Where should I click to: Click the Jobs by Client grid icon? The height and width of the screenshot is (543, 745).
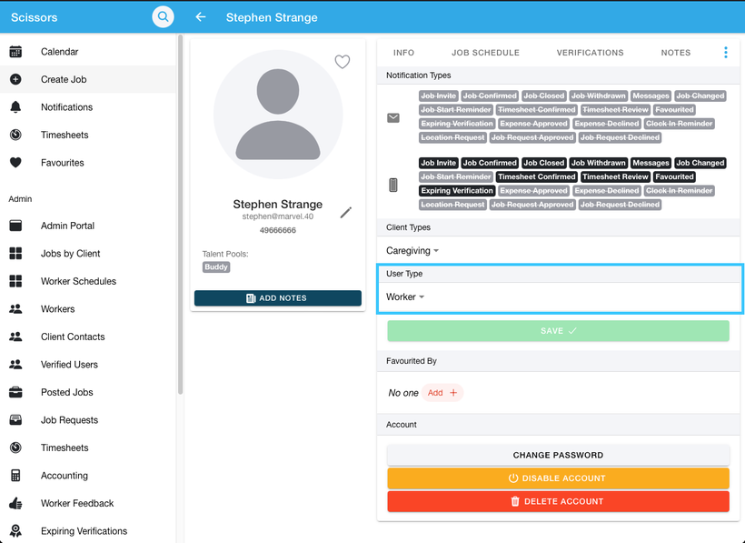pos(15,254)
